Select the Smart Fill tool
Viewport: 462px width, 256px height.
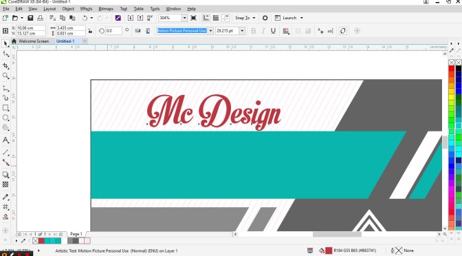(5, 217)
